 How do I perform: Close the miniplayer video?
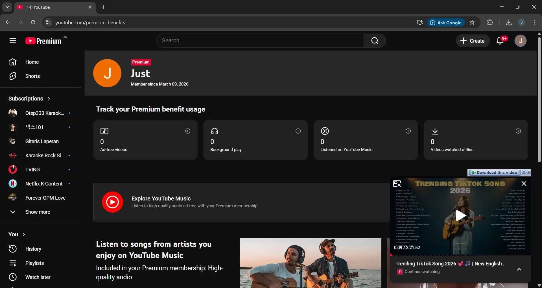[x=524, y=184]
